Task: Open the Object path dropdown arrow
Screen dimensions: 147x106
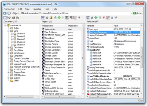Action: (x=131, y=13)
